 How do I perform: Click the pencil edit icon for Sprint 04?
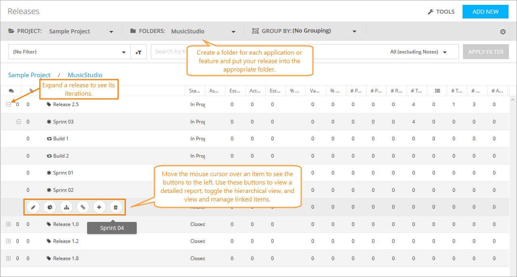click(x=33, y=207)
